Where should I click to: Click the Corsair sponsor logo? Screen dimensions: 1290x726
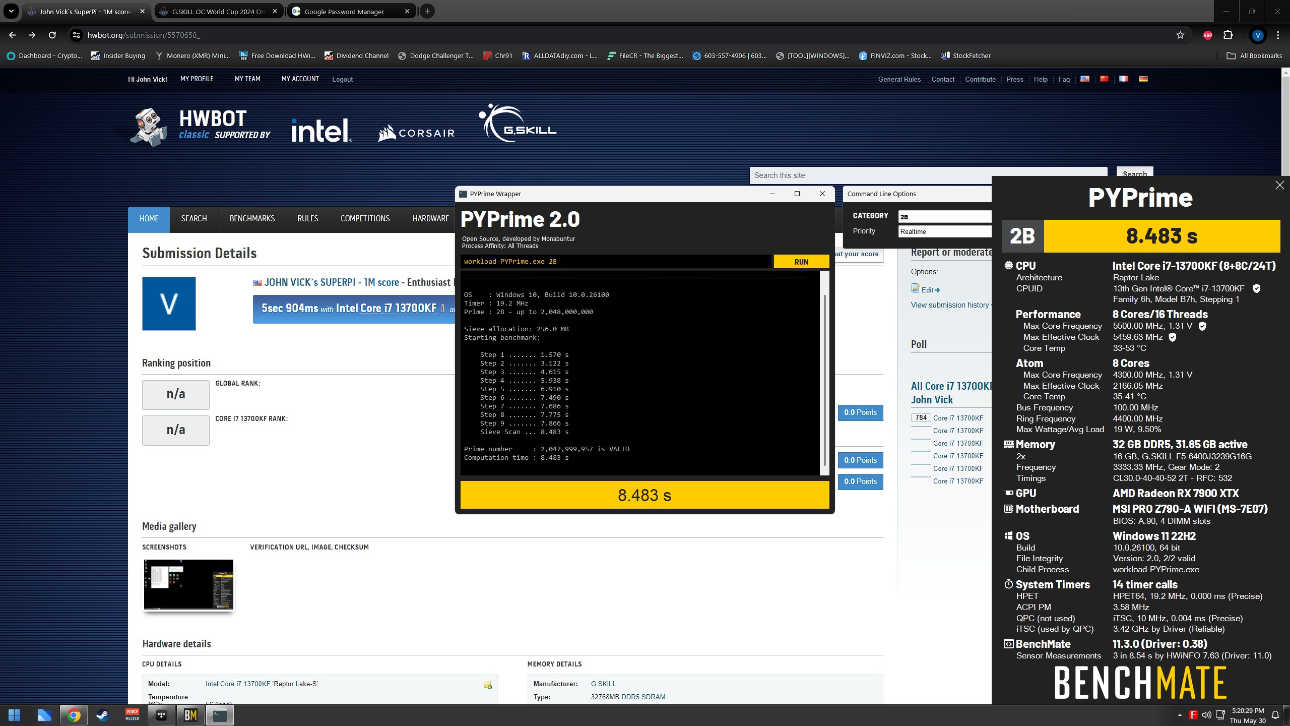pyautogui.click(x=416, y=133)
